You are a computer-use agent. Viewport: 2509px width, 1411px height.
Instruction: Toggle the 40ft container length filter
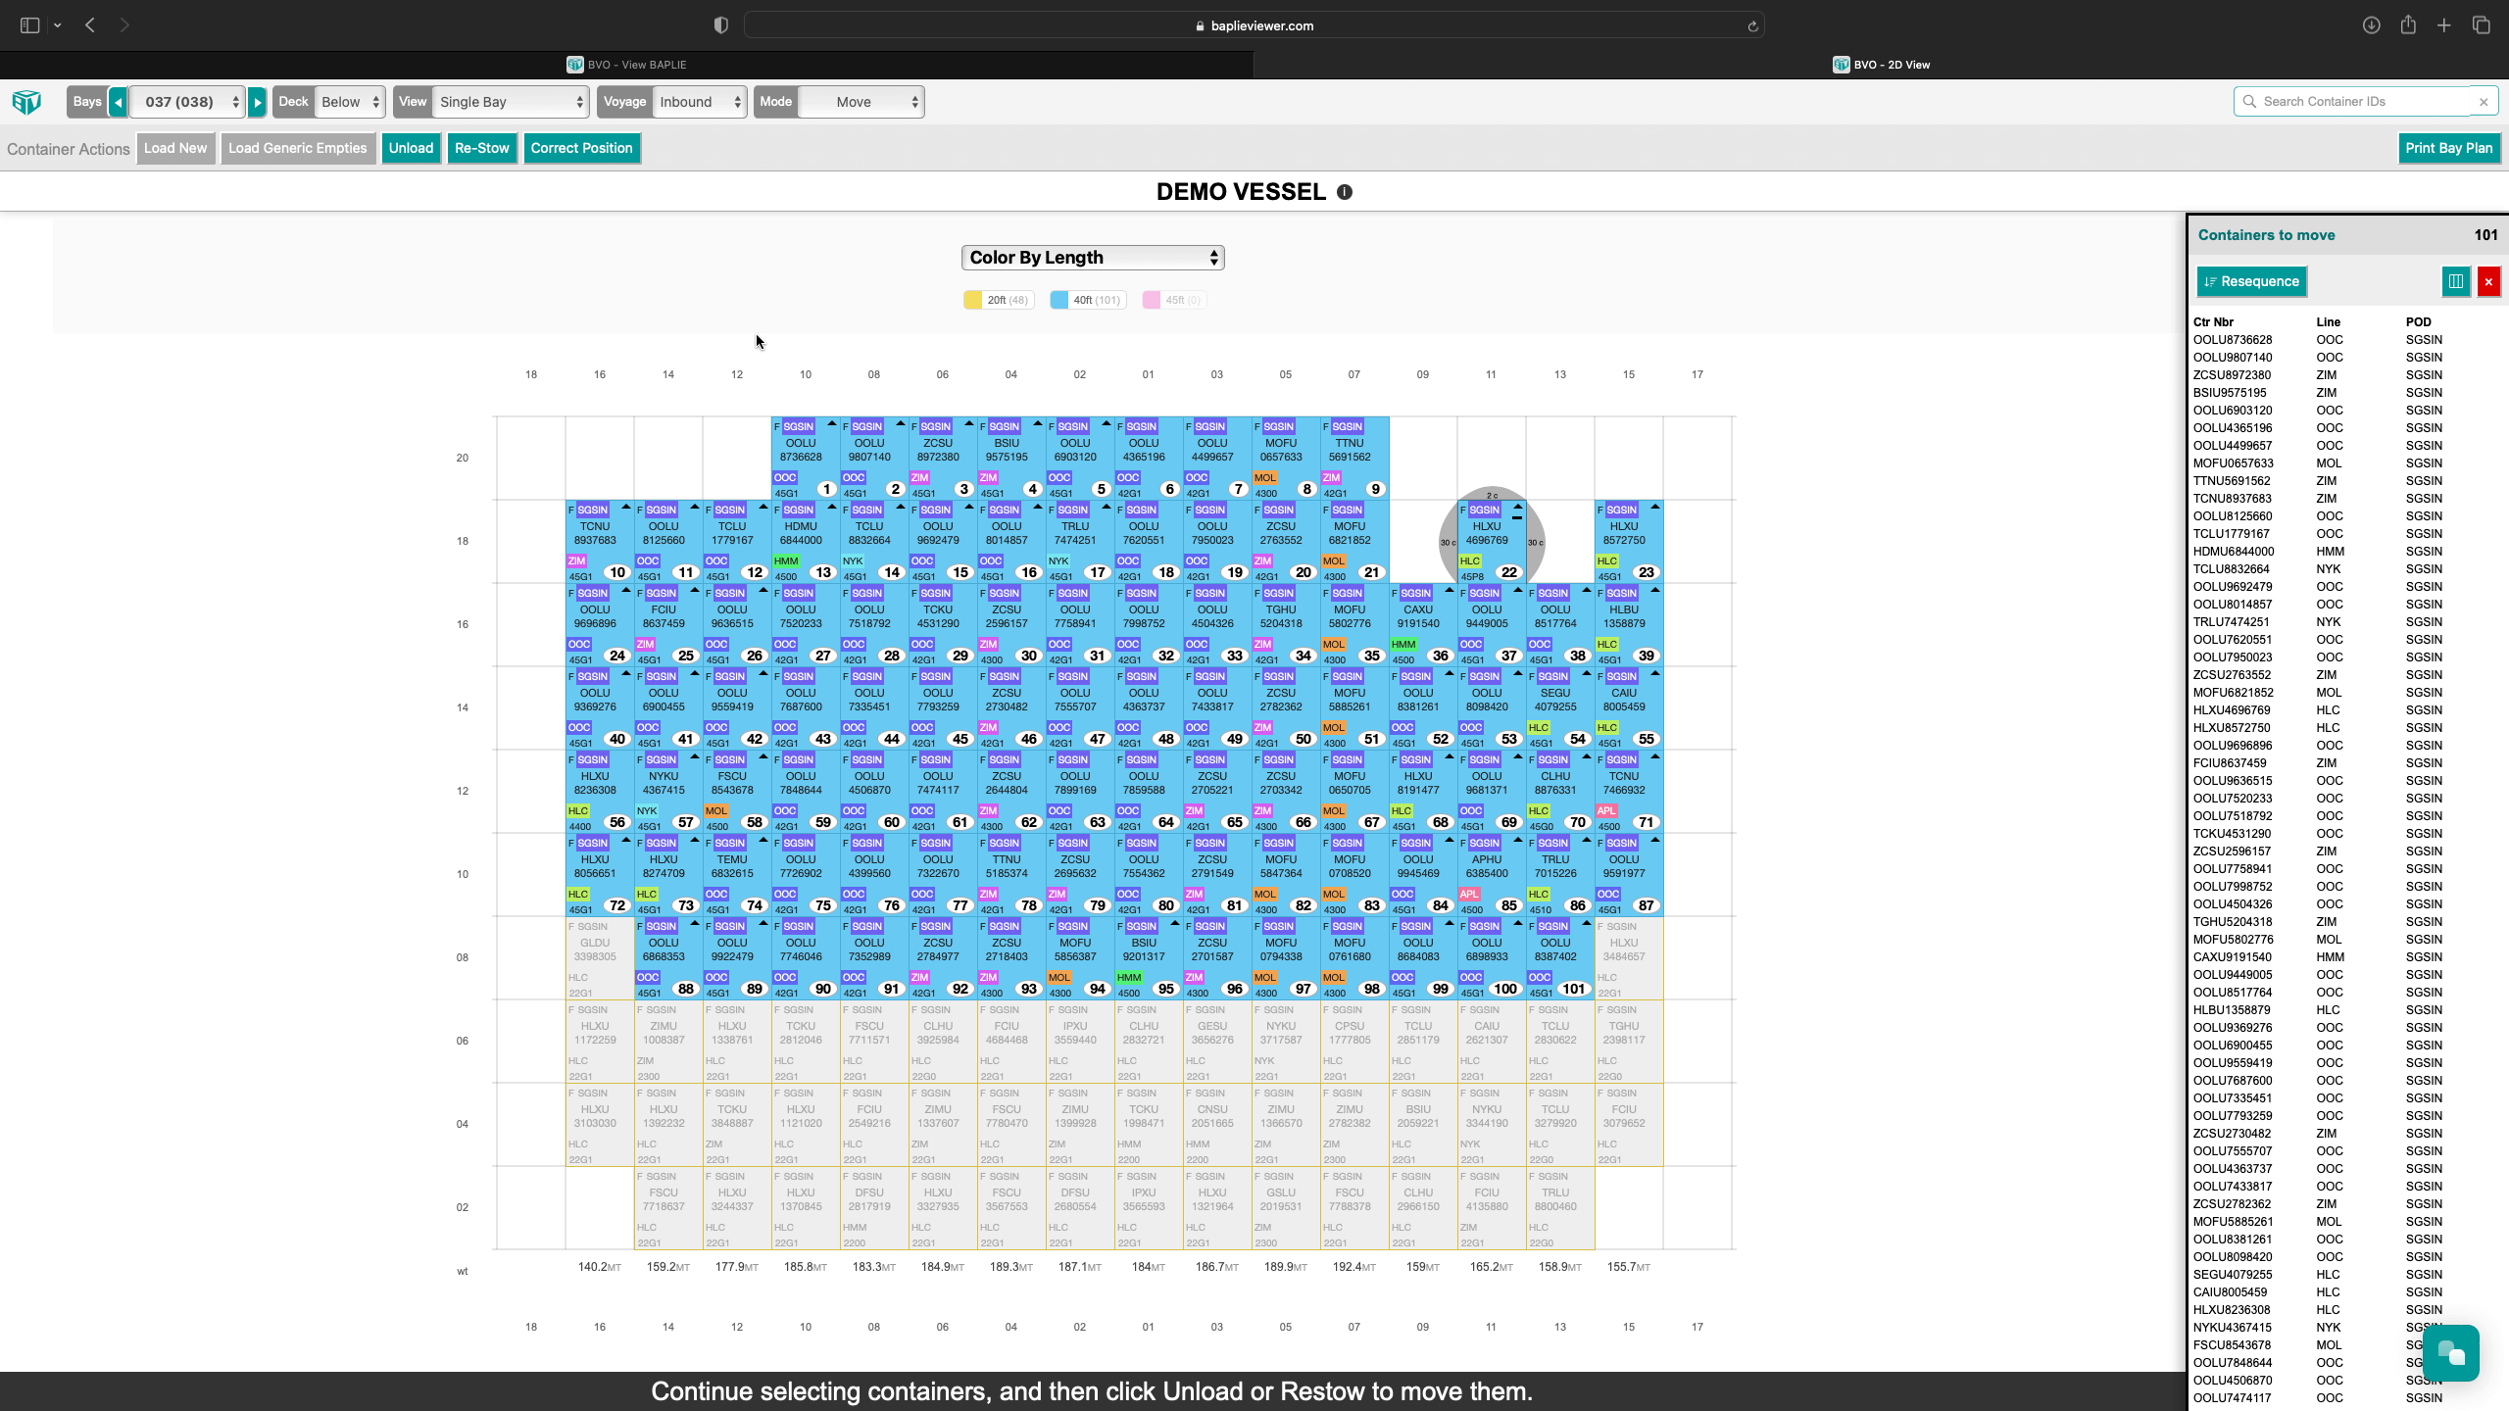coord(1088,300)
